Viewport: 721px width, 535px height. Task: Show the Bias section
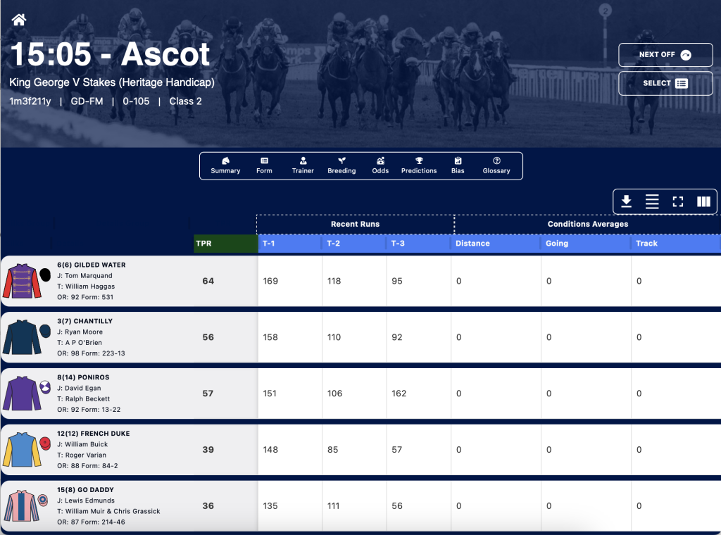(x=458, y=165)
